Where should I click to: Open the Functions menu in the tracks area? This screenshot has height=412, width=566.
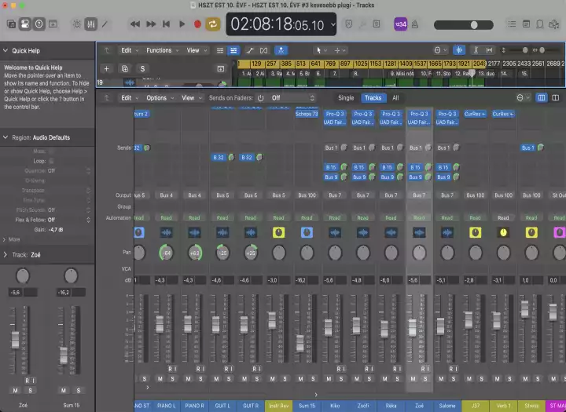159,50
